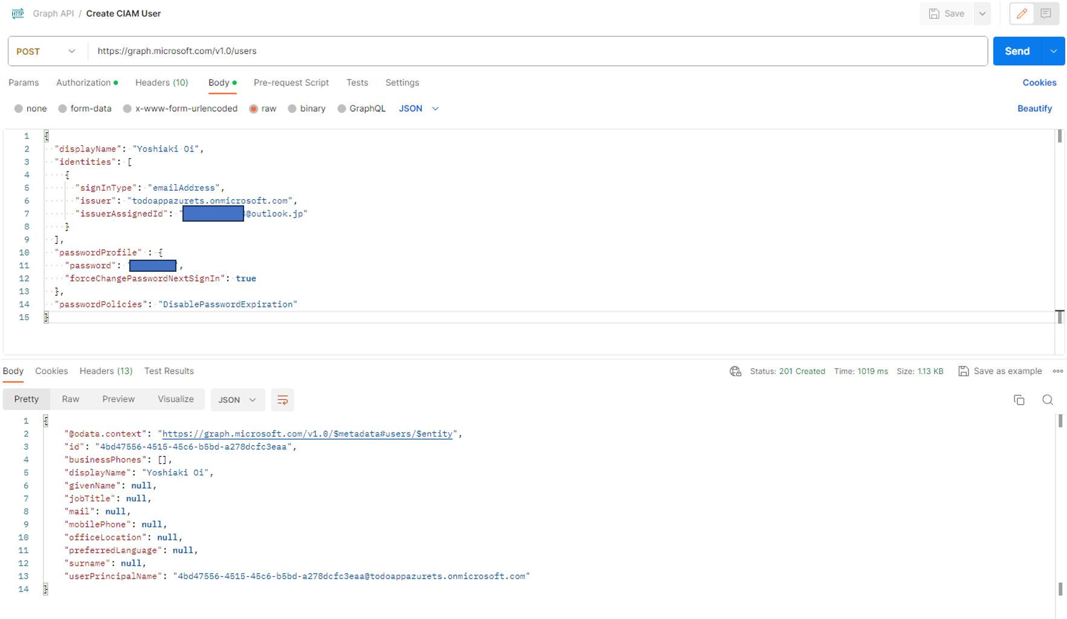Expand the Save options arrow
The height and width of the screenshot is (619, 1067).
pyautogui.click(x=982, y=13)
